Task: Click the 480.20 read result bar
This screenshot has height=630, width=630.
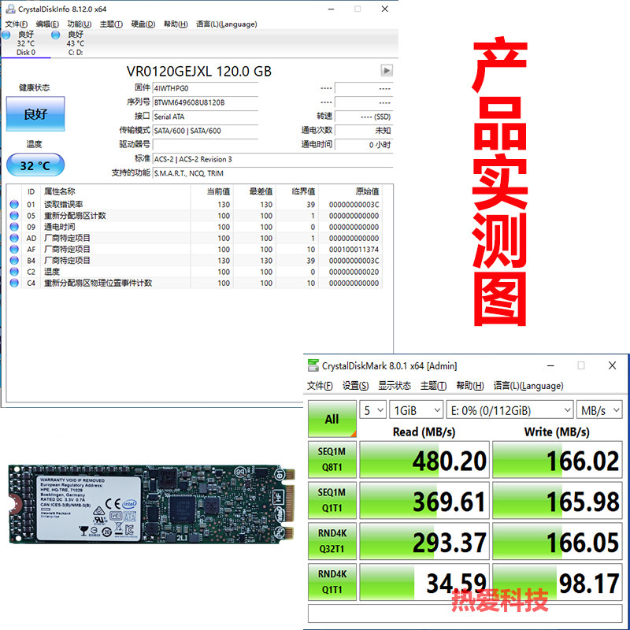Action: 424,459
